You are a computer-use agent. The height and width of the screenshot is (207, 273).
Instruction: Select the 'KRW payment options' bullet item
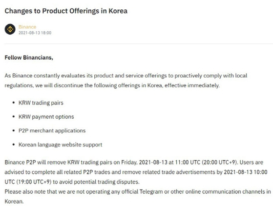(x=46, y=117)
